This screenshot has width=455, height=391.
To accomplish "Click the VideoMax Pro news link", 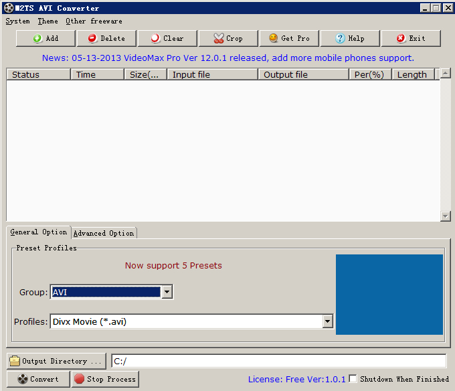I will click(227, 58).
